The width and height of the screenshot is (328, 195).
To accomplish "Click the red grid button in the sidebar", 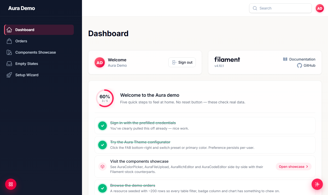I will coord(11,184).
